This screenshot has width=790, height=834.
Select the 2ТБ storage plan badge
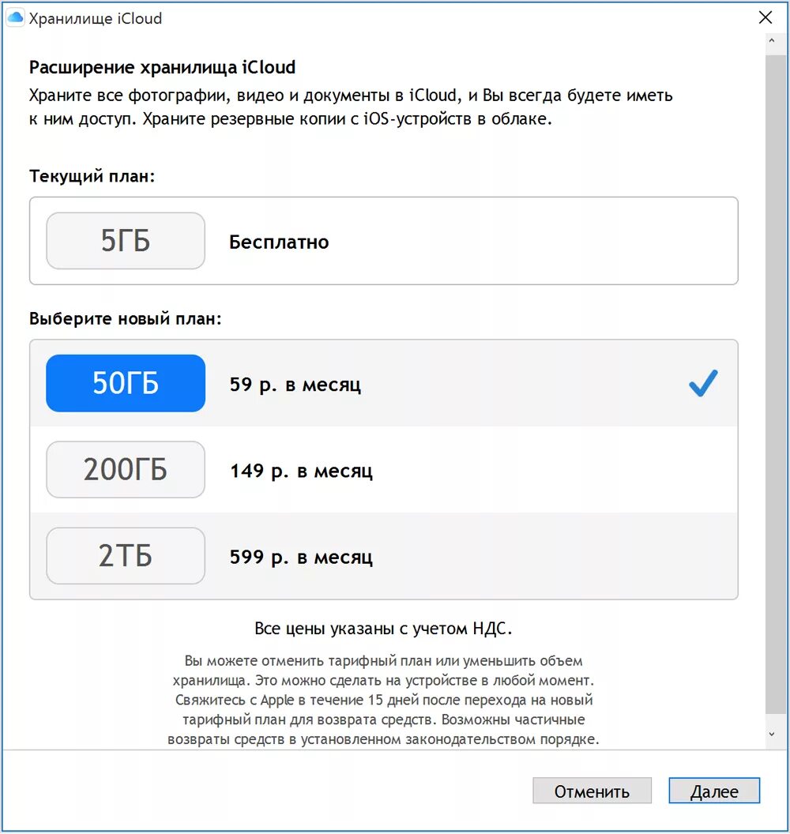pyautogui.click(x=125, y=555)
